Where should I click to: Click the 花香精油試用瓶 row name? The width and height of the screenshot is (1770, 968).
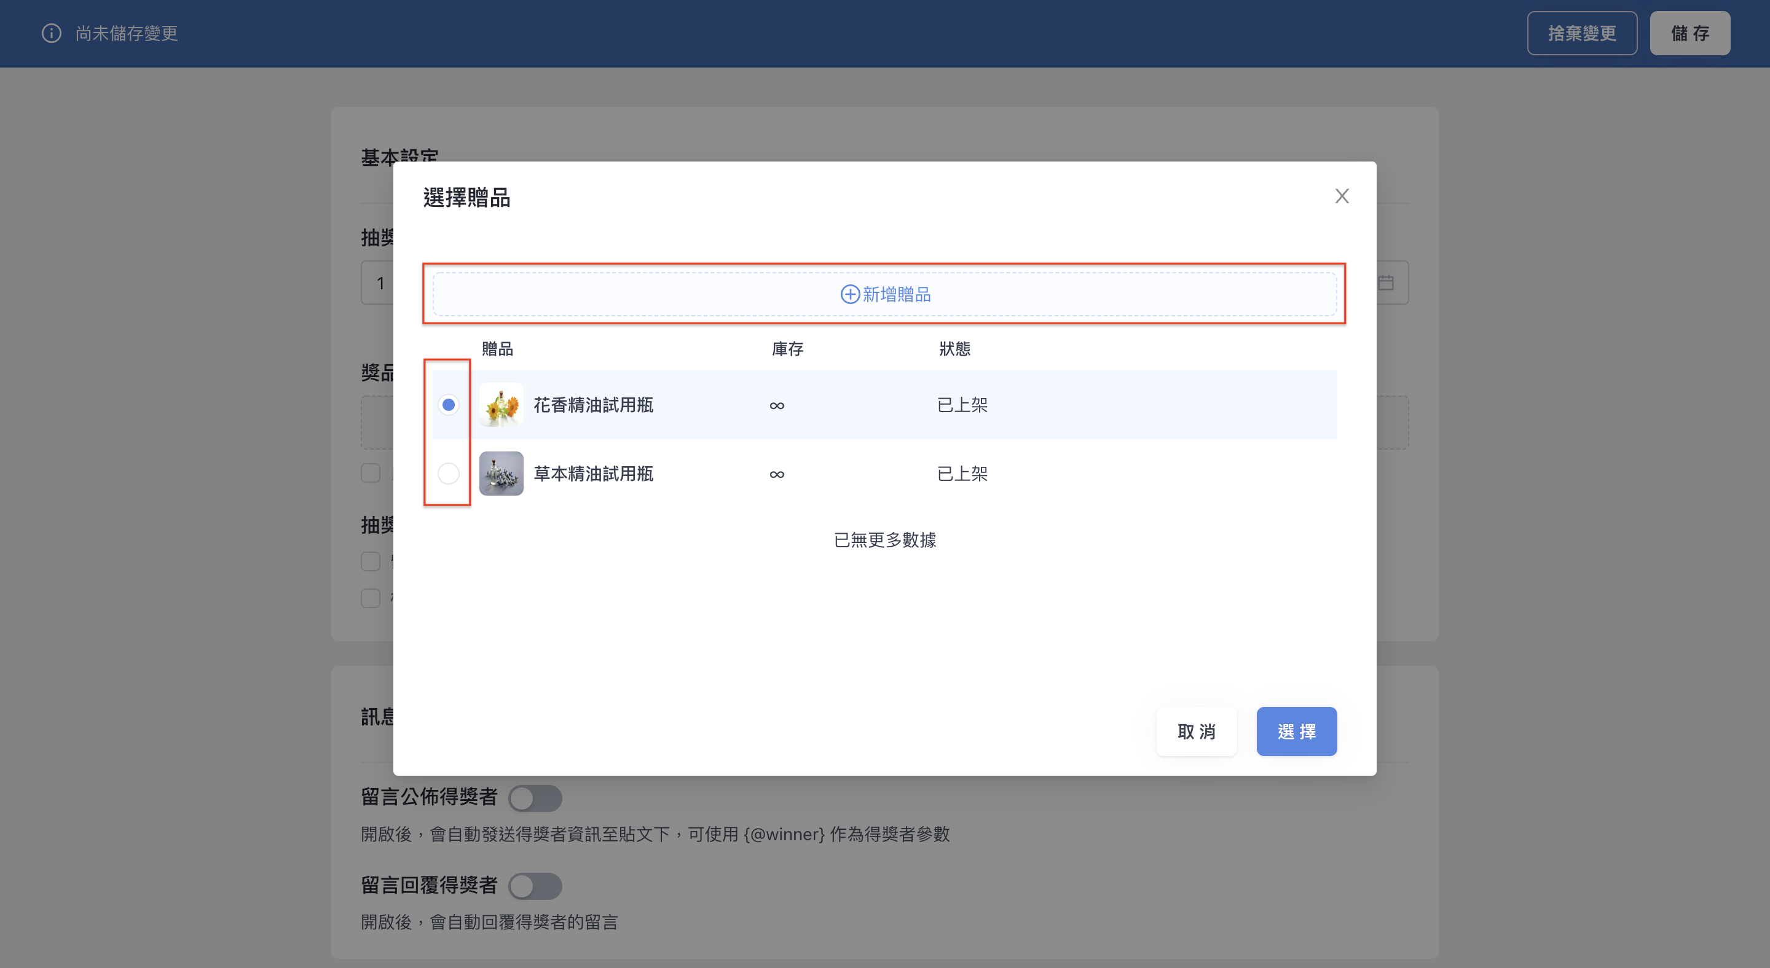593,405
